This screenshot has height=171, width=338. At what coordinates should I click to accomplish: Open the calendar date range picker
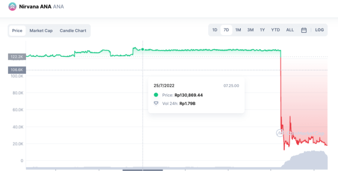(x=304, y=30)
